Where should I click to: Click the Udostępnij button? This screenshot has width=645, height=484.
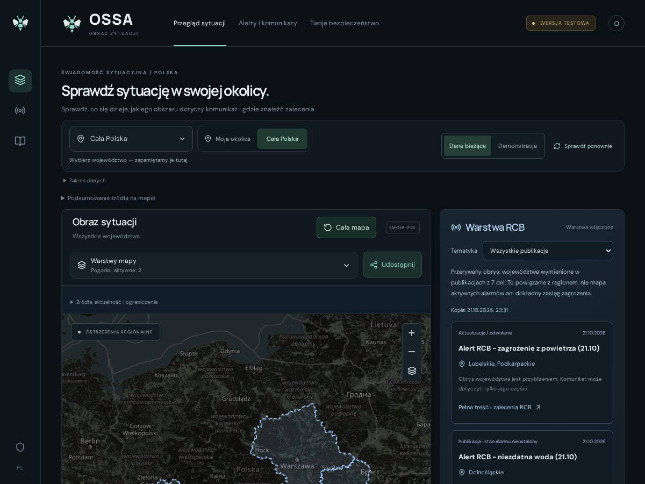392,265
